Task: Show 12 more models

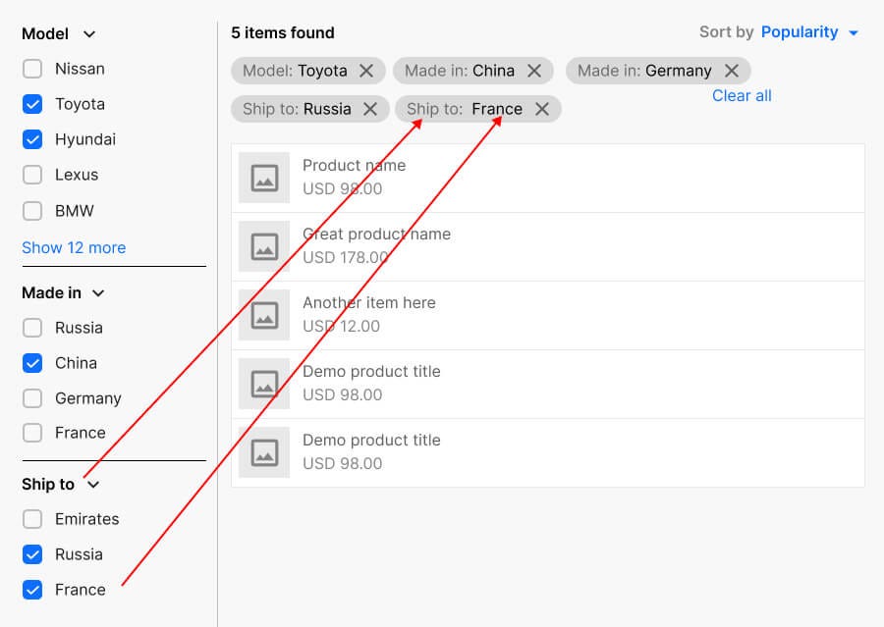Action: click(x=74, y=248)
